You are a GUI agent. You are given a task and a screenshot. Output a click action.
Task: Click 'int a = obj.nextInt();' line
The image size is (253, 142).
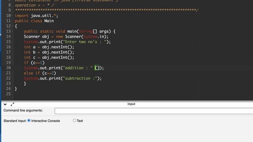point(49,47)
